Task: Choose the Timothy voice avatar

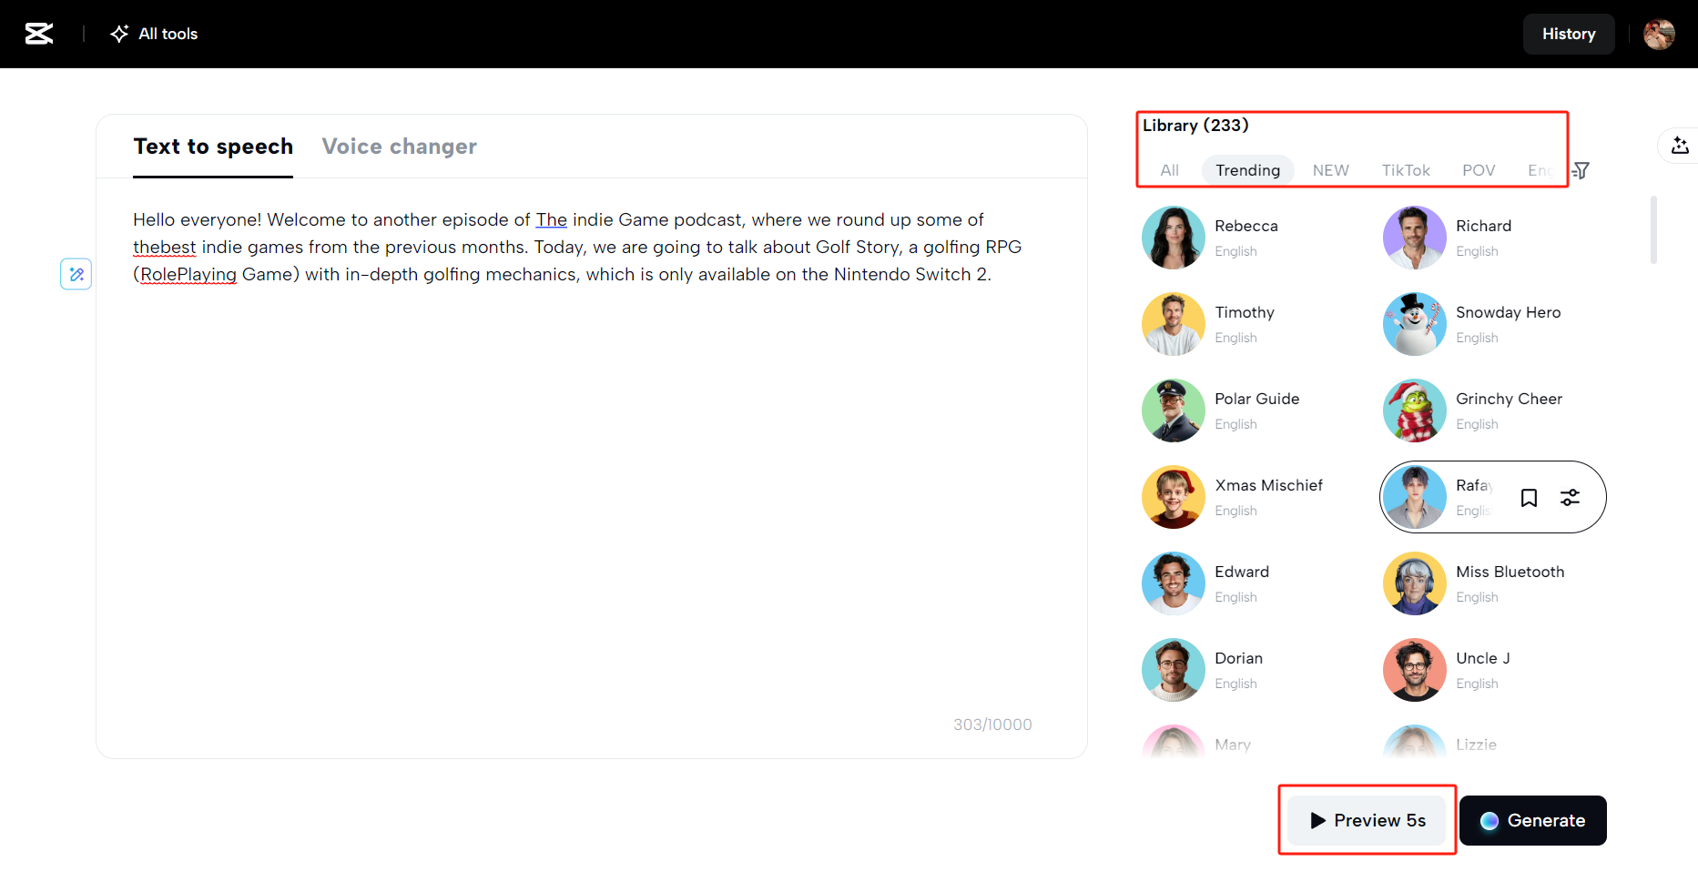Action: 1174,324
